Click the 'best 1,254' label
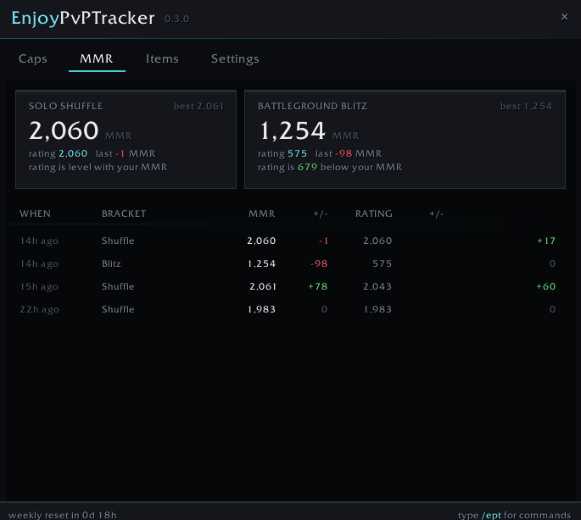Viewport: 581px width, 520px height. tap(526, 106)
